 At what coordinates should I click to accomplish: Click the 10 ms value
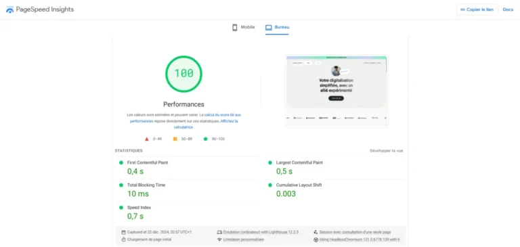[x=138, y=194]
